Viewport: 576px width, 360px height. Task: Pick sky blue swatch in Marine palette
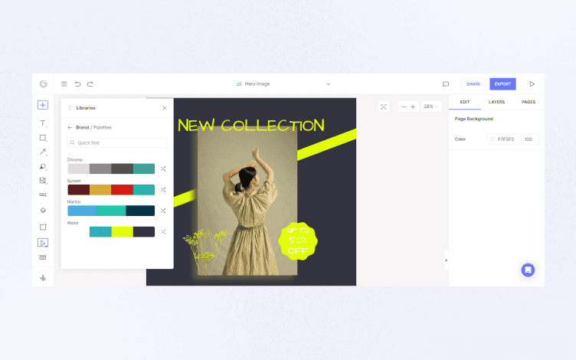tap(82, 211)
